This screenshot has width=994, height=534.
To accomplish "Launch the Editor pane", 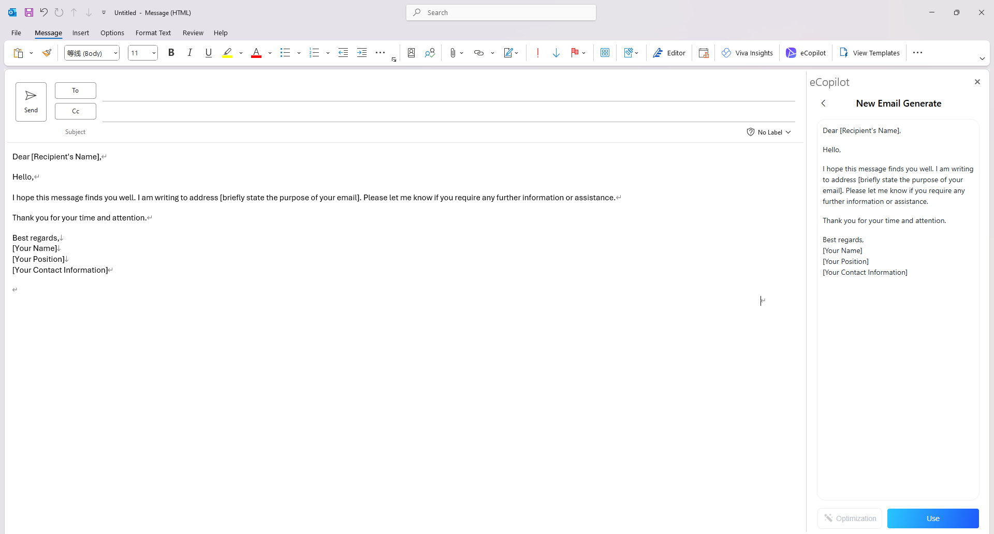I will click(x=669, y=52).
